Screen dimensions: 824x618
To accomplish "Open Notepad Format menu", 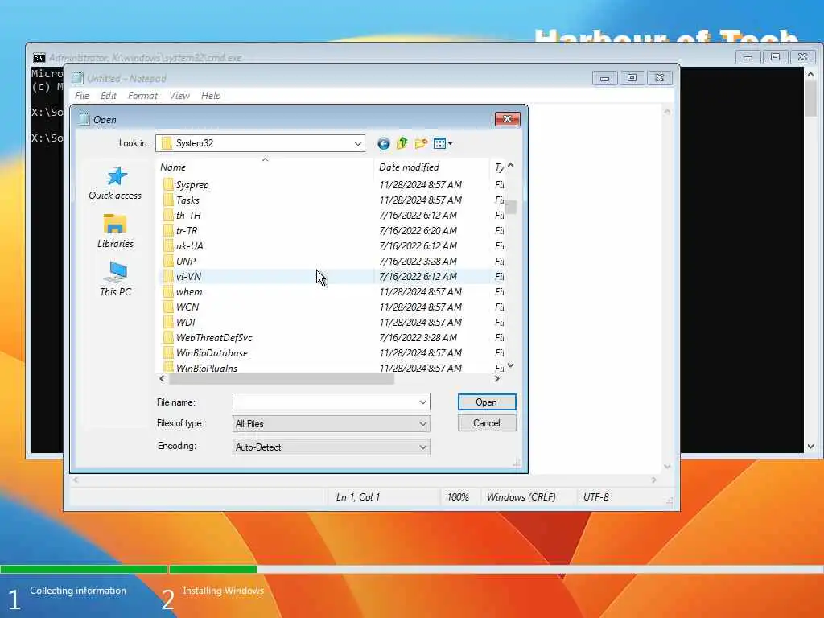I will (142, 96).
